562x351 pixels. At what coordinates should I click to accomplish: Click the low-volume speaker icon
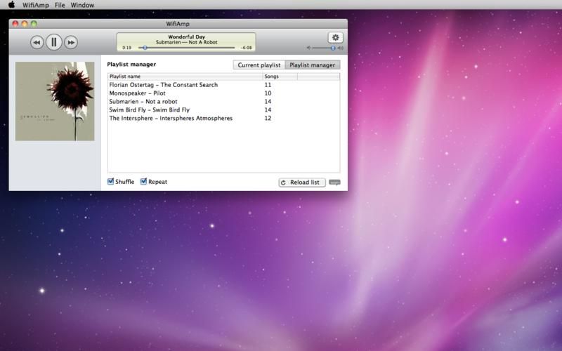[x=308, y=48]
